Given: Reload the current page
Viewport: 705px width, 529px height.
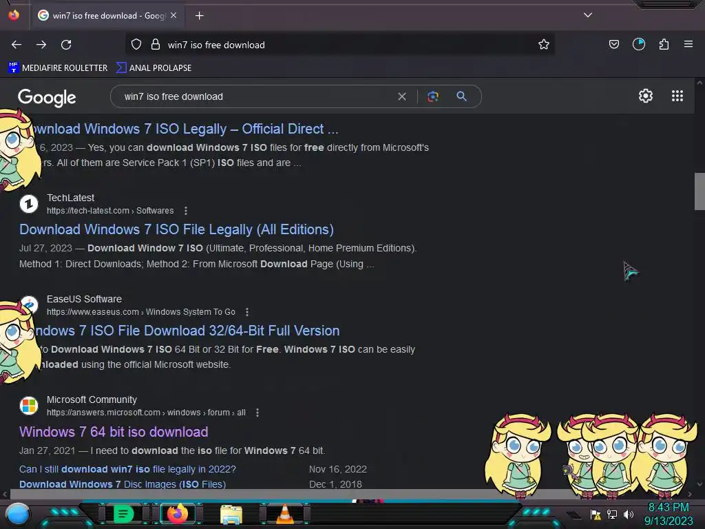Looking at the screenshot, I should coord(66,45).
